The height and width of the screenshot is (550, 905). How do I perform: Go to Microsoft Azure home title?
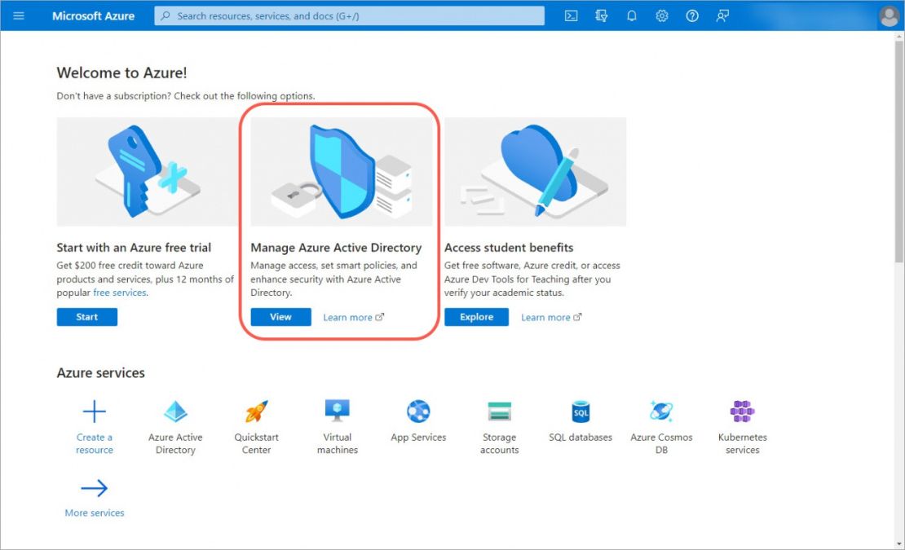point(94,15)
